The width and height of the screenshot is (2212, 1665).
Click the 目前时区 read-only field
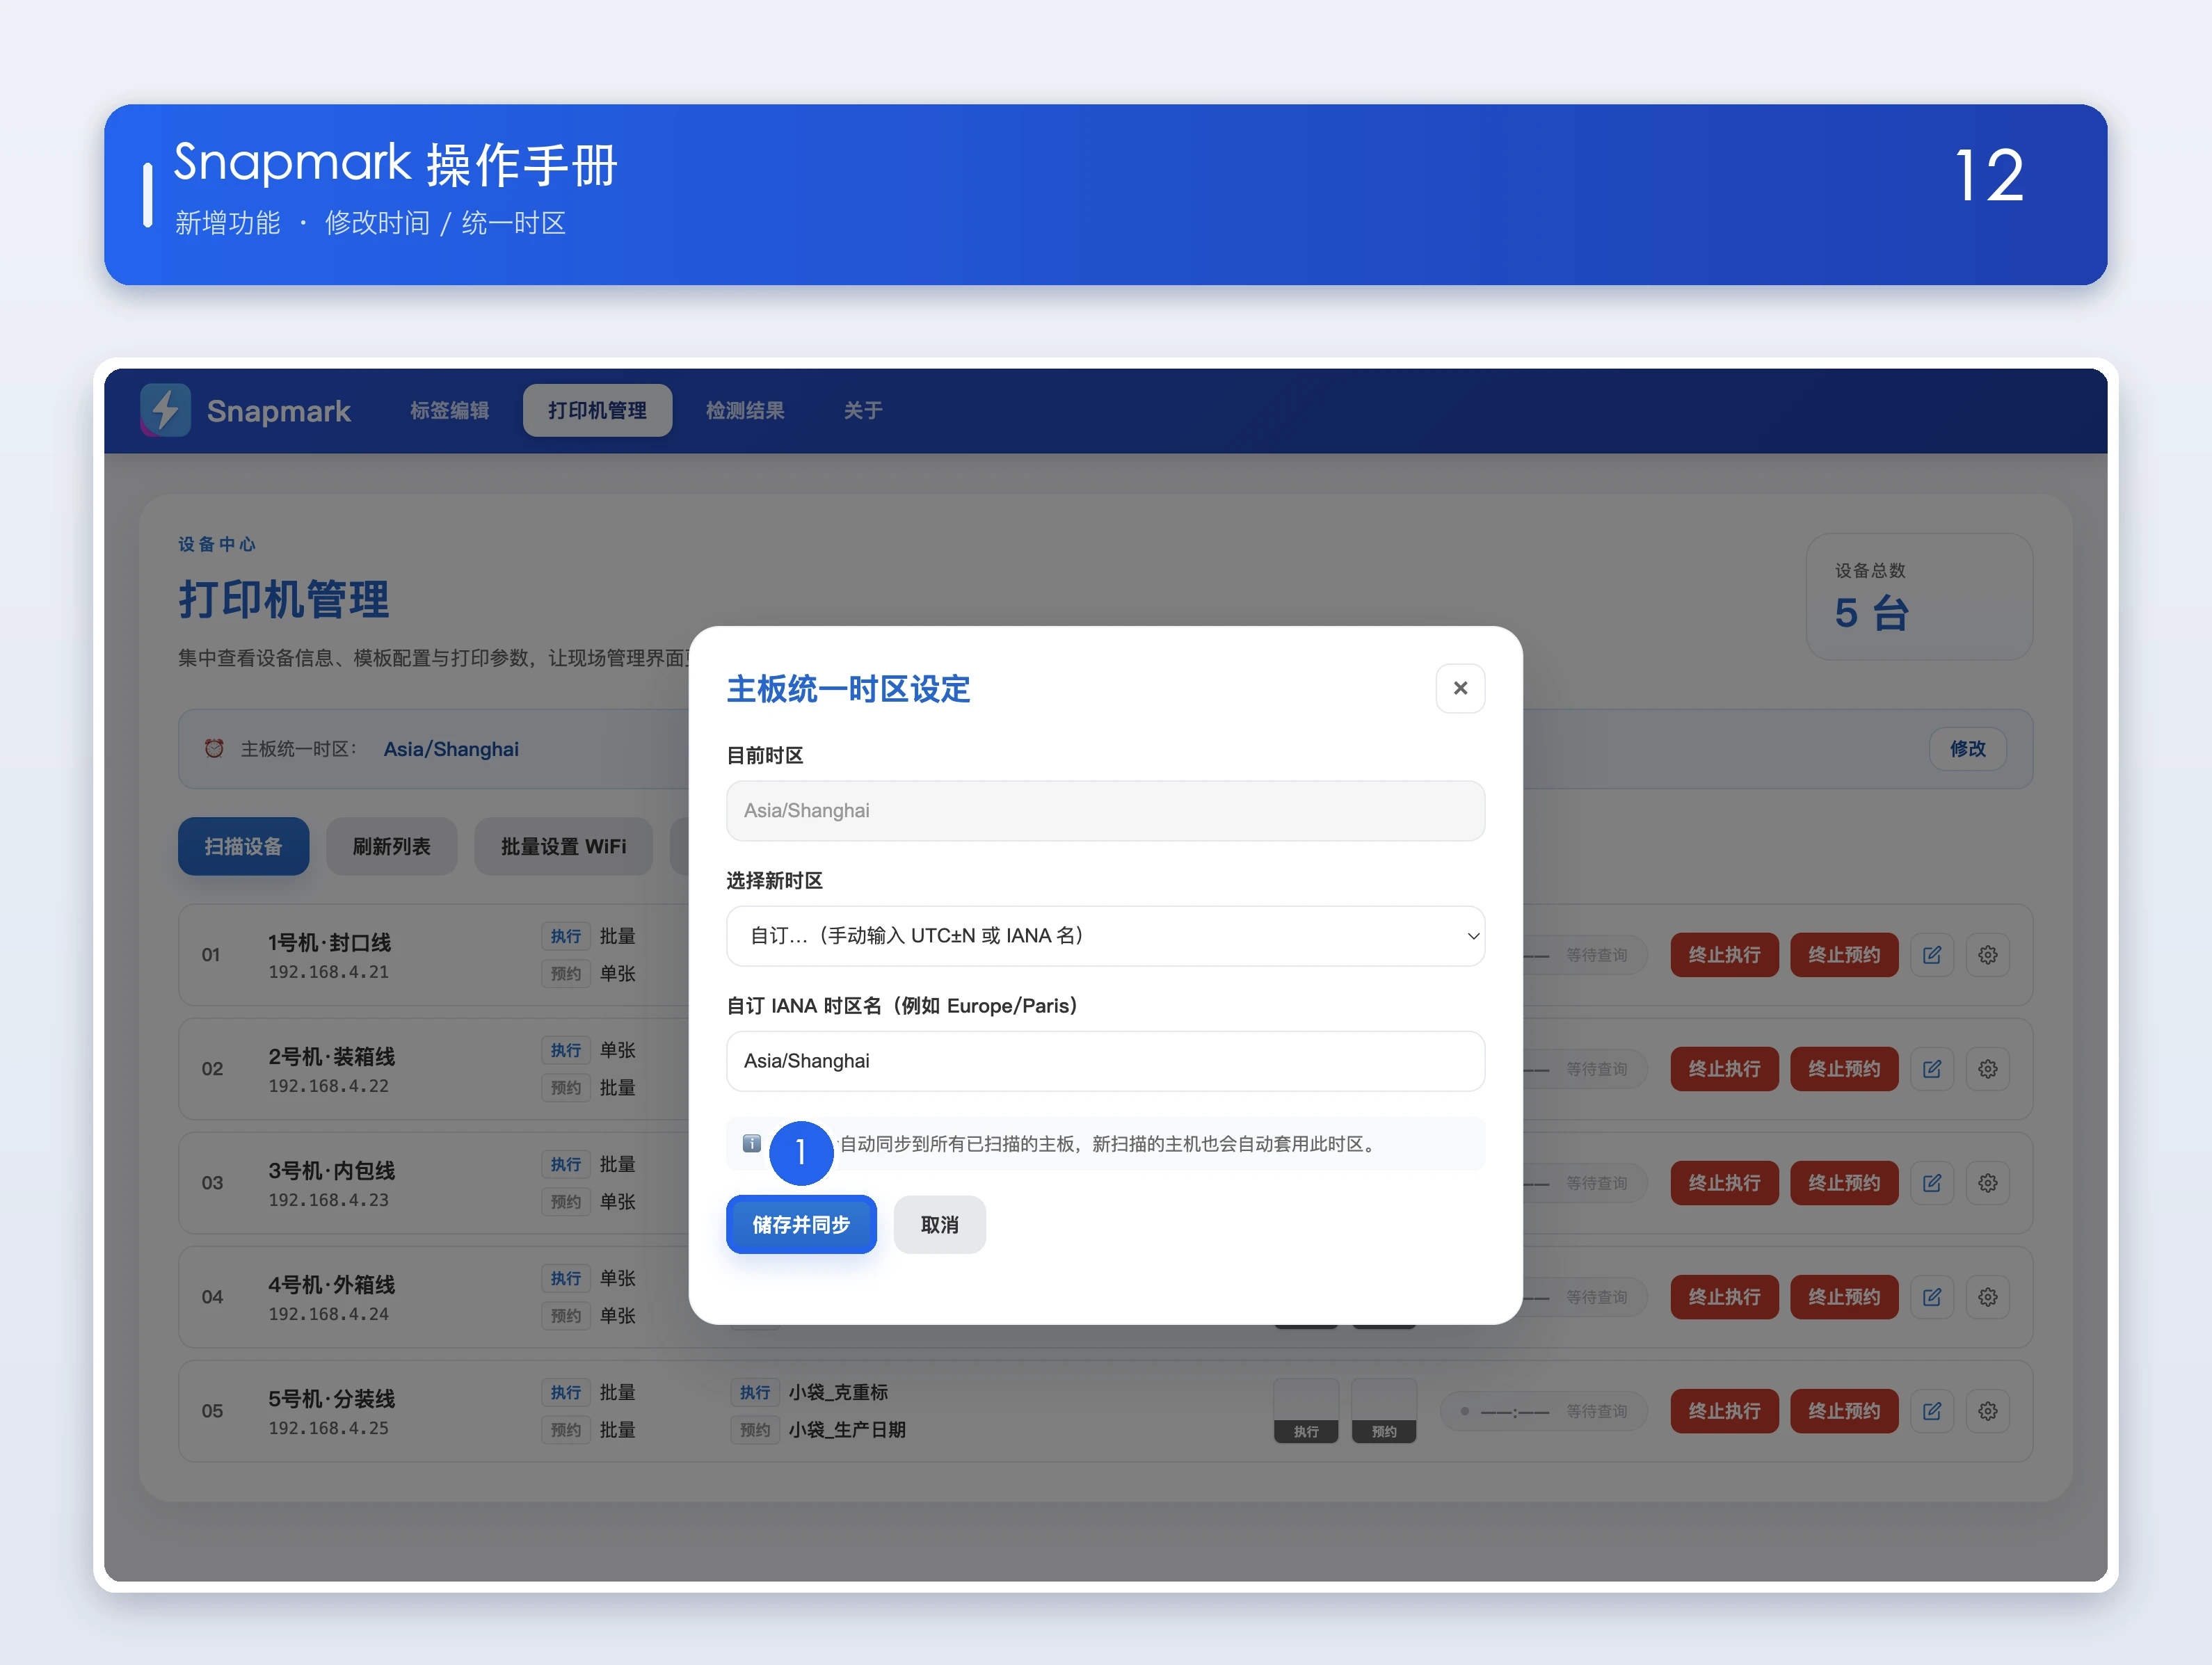(x=1105, y=811)
